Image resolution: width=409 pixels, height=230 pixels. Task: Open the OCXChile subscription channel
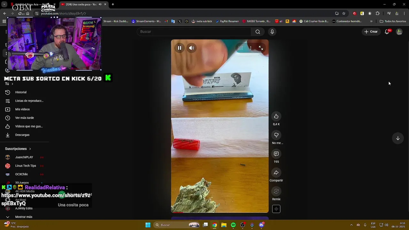tap(21, 174)
